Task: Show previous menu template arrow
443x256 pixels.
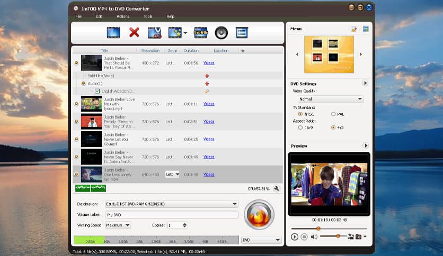Action: 297,54
